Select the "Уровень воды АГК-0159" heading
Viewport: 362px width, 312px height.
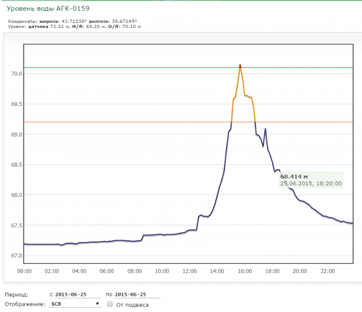pyautogui.click(x=48, y=9)
